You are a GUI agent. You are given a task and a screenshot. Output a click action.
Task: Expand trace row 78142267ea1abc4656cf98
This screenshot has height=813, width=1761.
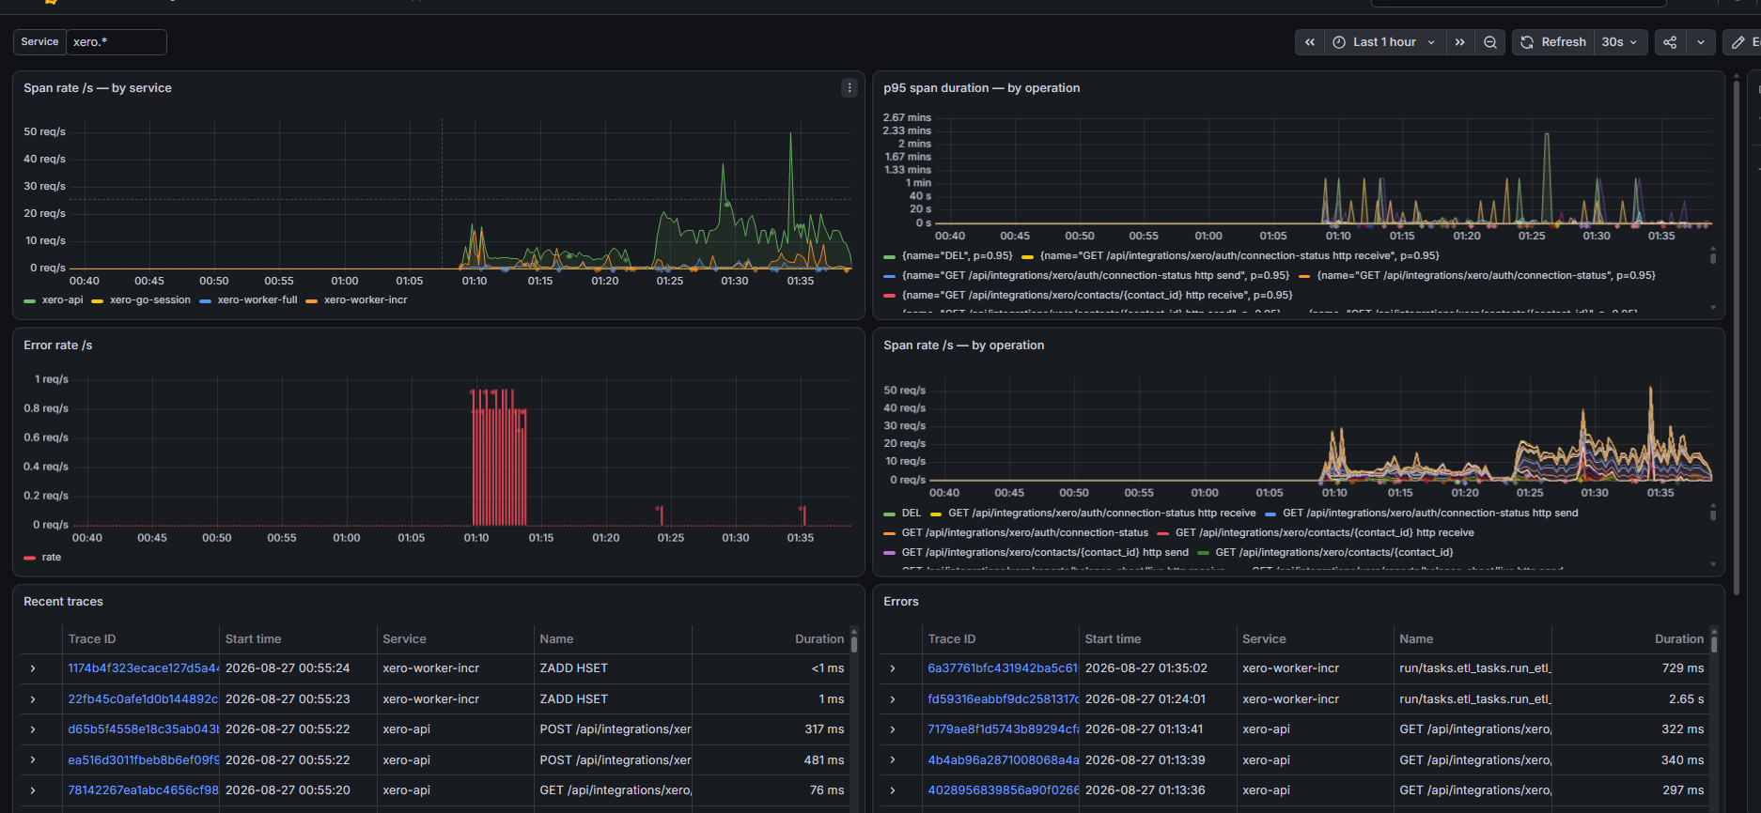coord(33,790)
